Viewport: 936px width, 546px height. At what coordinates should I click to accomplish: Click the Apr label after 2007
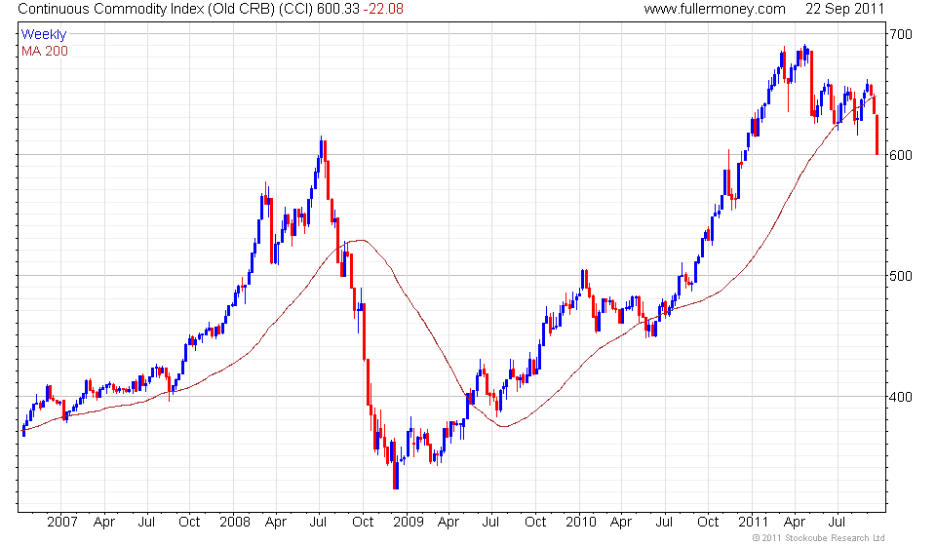coord(104,523)
